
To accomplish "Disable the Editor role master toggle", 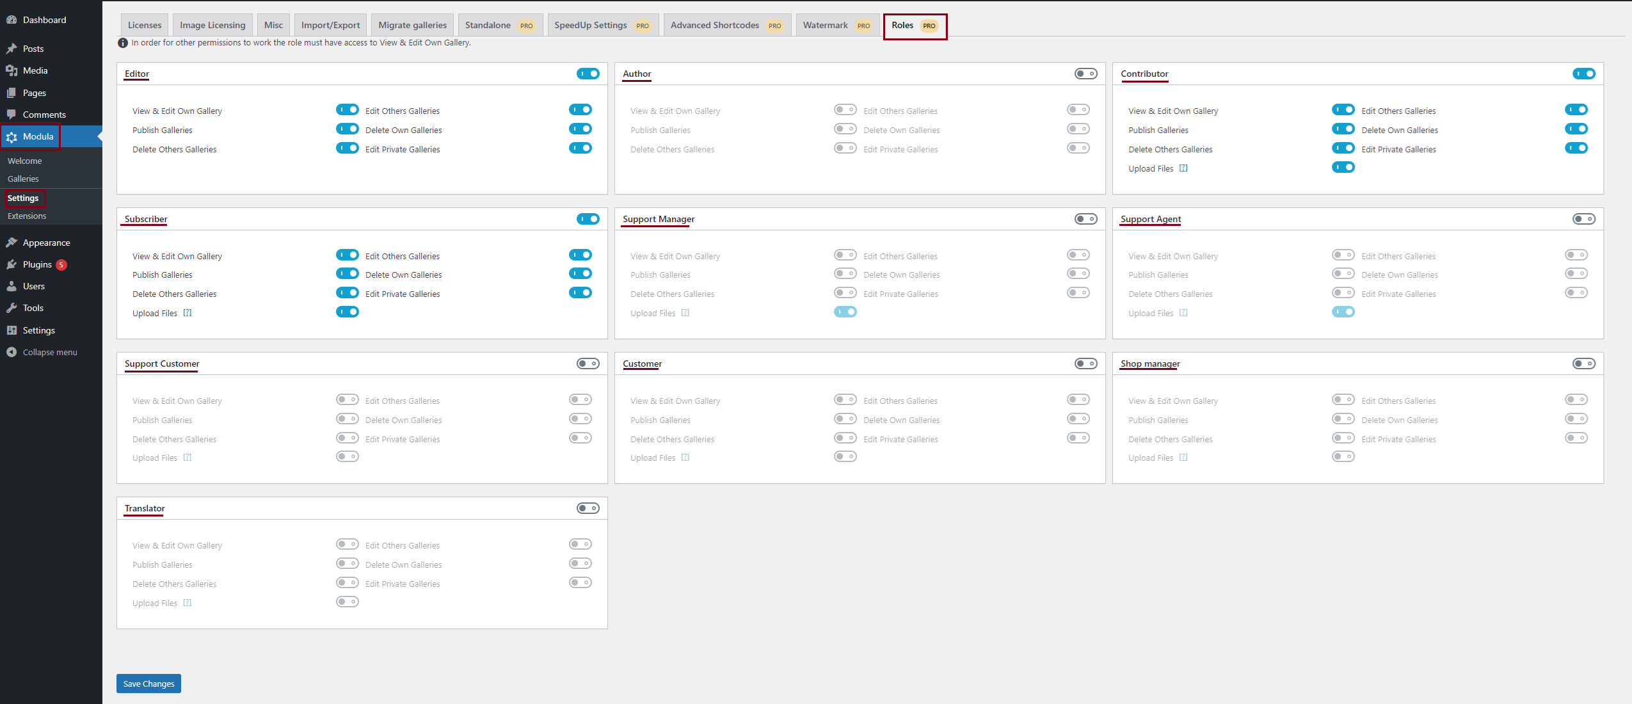I will [588, 74].
